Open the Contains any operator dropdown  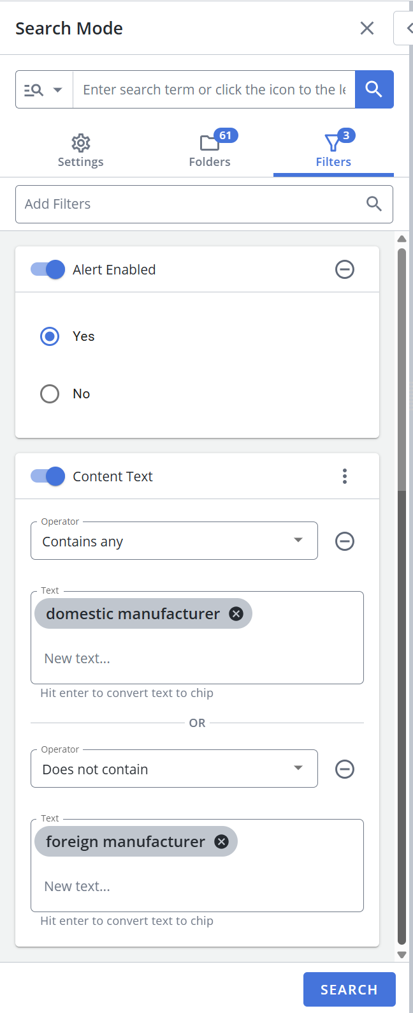(x=174, y=541)
